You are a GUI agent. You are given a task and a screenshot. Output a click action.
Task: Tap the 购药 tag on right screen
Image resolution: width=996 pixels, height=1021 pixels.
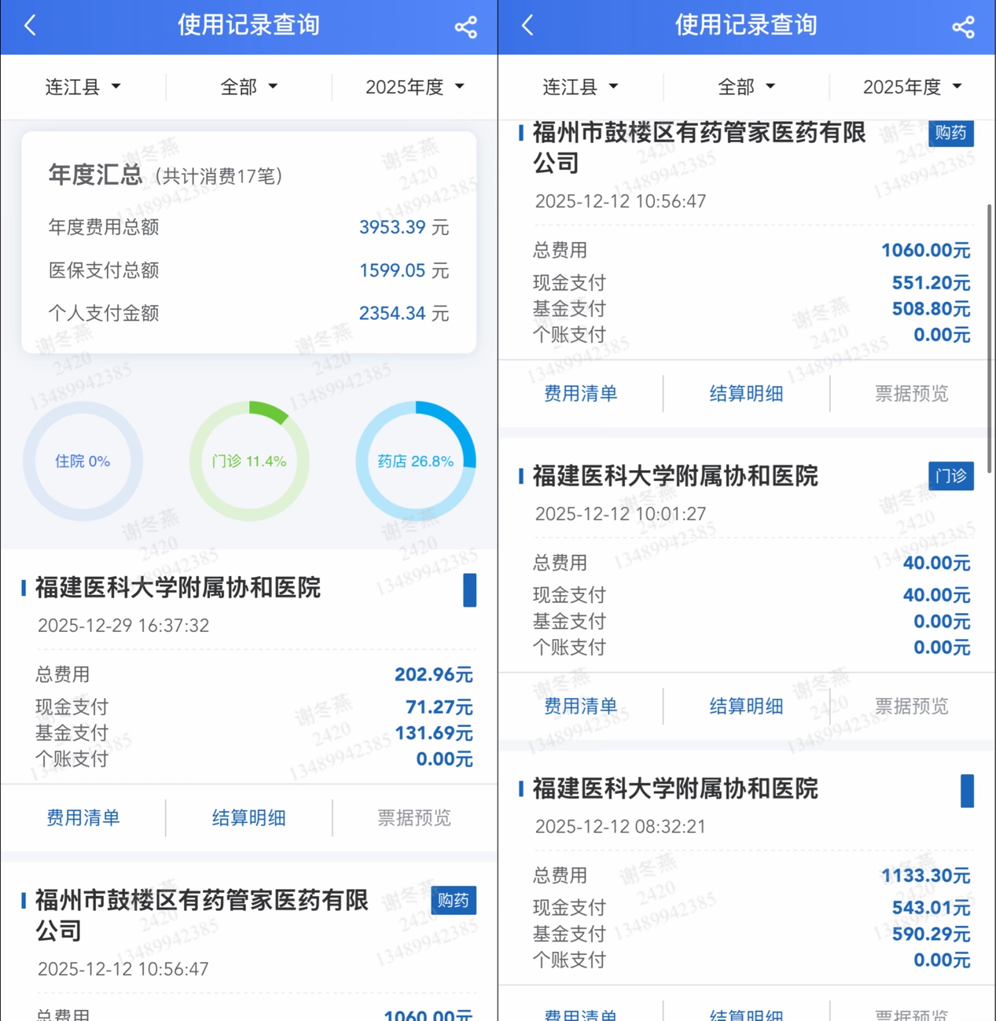[950, 133]
